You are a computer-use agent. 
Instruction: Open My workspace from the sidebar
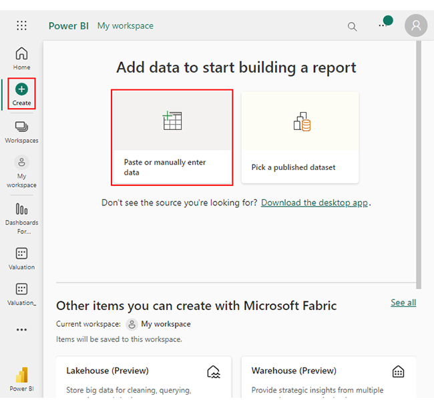[21, 172]
